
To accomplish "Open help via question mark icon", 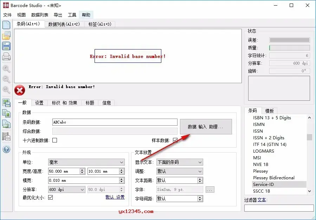I will 6,149.
